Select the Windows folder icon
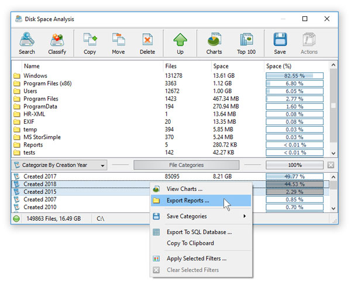The width and height of the screenshot is (351, 282). coord(16,76)
